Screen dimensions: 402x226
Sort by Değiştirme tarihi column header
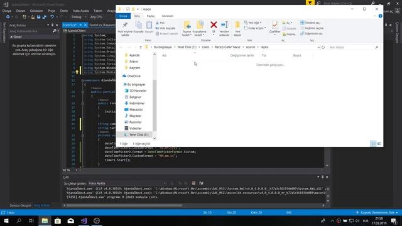242,56
